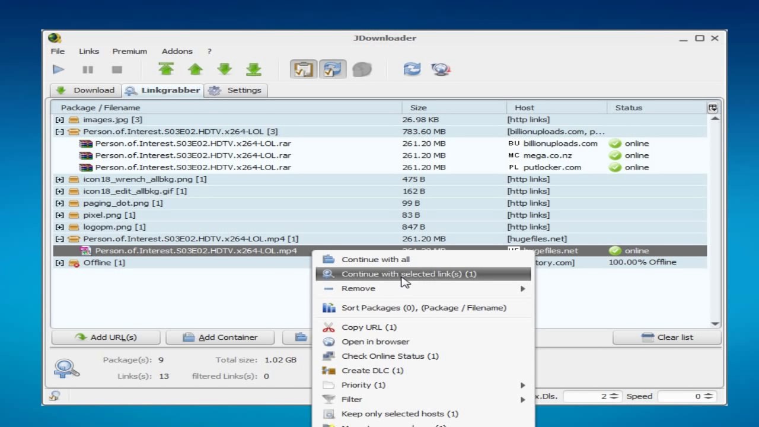Open the column chooser icon at table corner

tap(712, 107)
